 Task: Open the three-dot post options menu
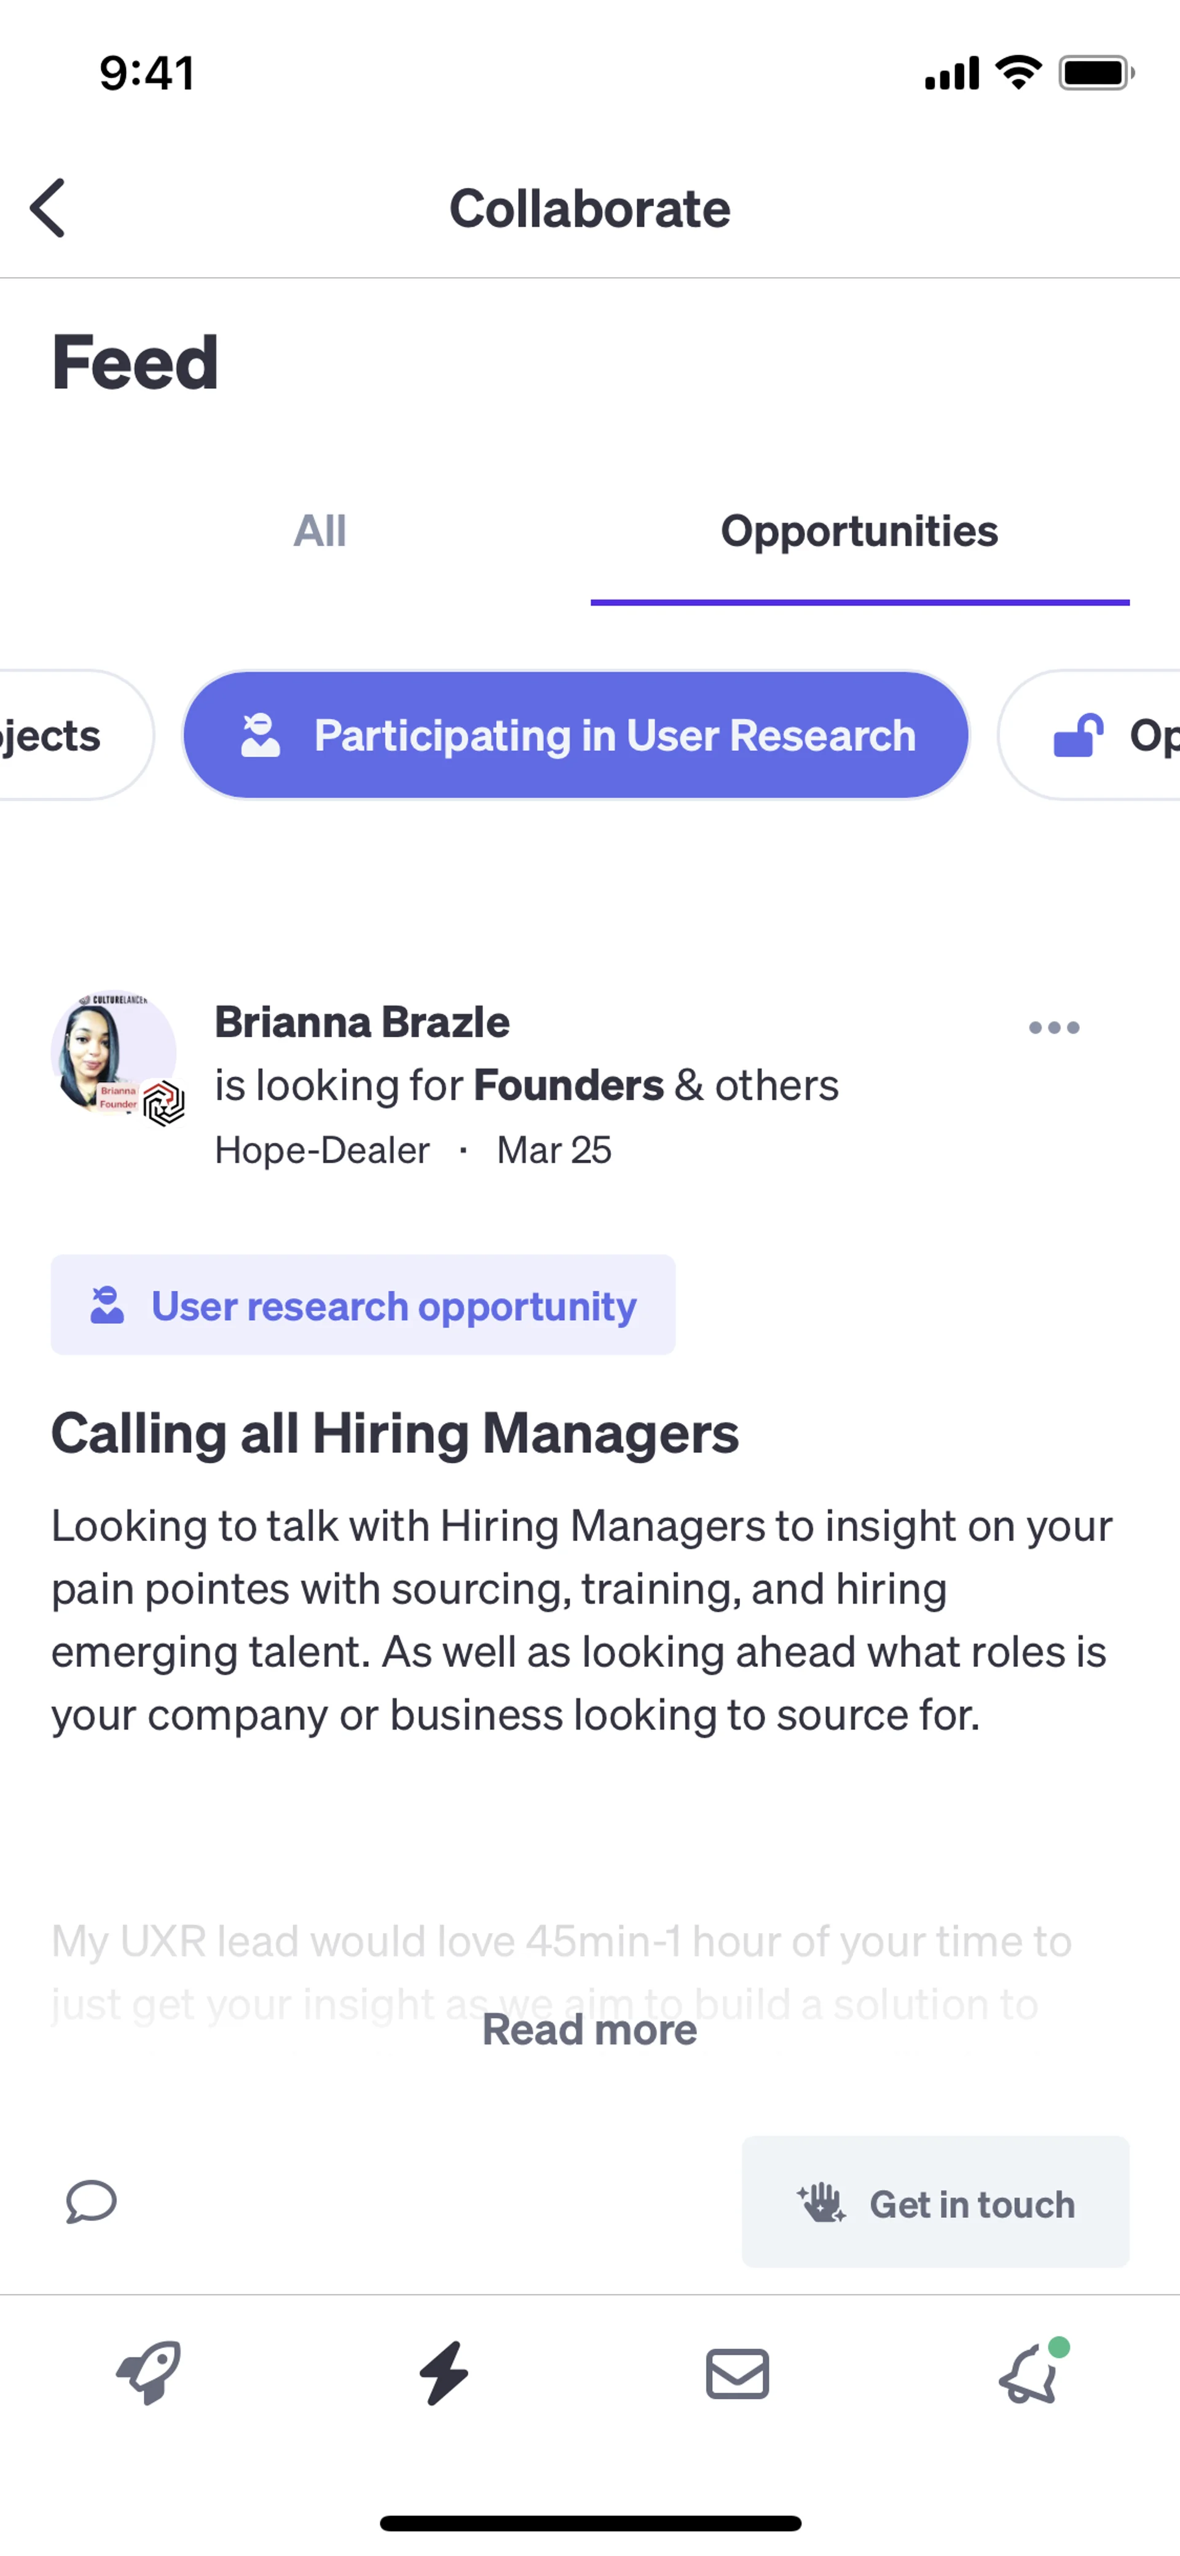pyautogui.click(x=1053, y=1027)
